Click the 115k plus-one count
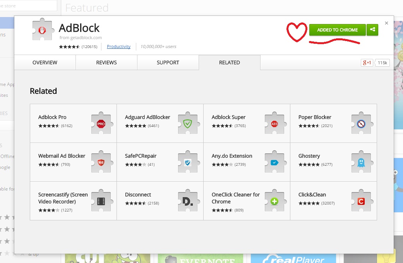 [x=382, y=63]
